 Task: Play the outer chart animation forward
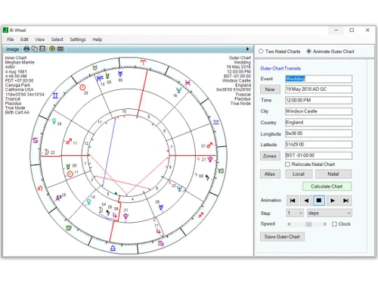point(333,201)
